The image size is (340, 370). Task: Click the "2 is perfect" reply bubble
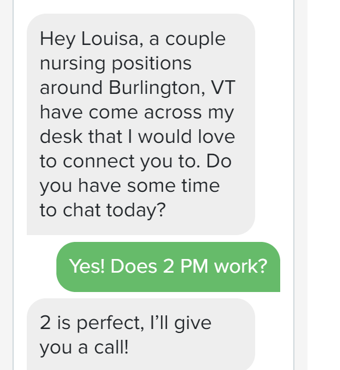141,334
